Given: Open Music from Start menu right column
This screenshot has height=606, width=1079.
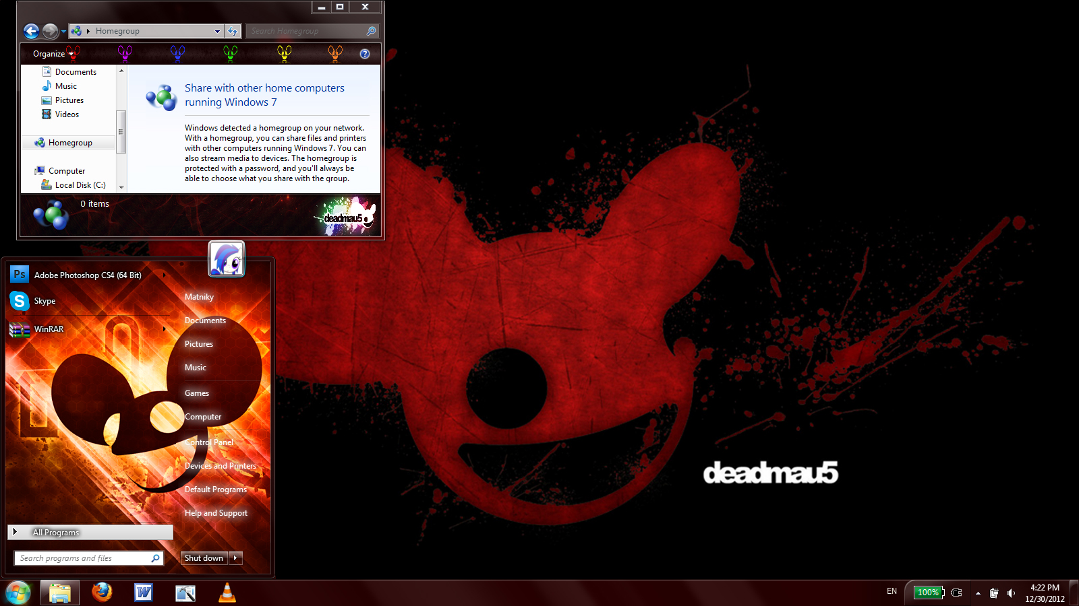Looking at the screenshot, I should (x=196, y=368).
